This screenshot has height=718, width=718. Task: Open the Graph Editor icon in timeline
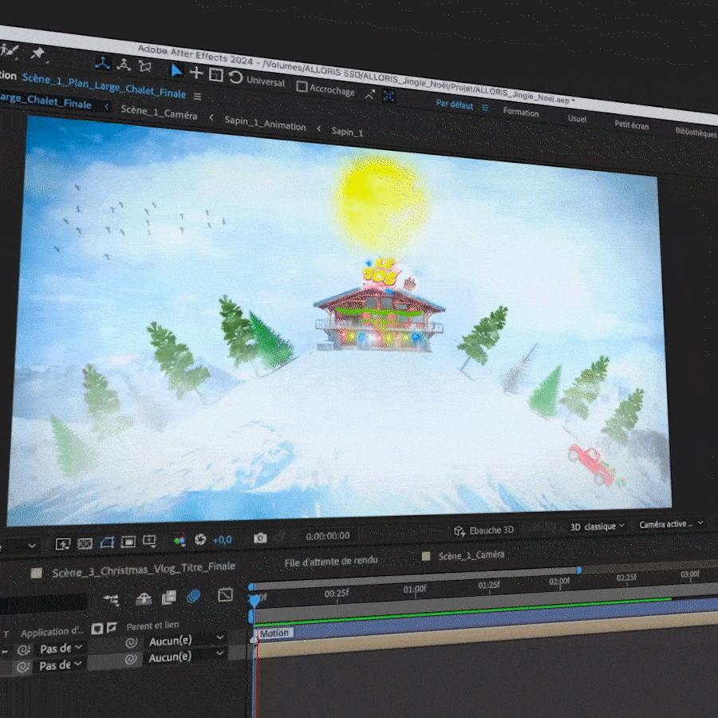click(225, 595)
